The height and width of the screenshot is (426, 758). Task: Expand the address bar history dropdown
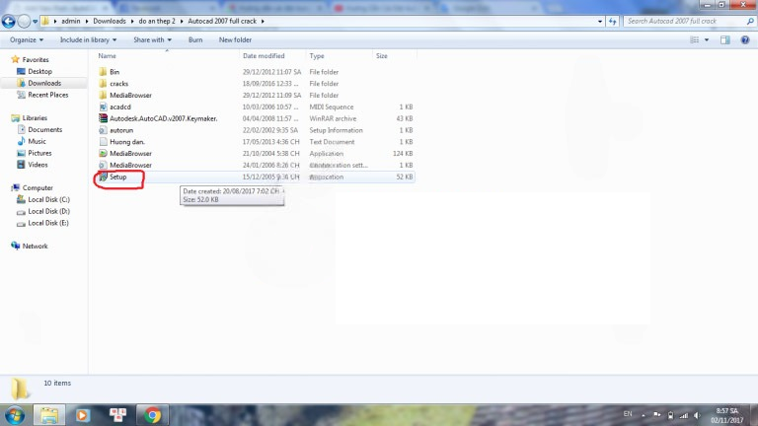600,22
